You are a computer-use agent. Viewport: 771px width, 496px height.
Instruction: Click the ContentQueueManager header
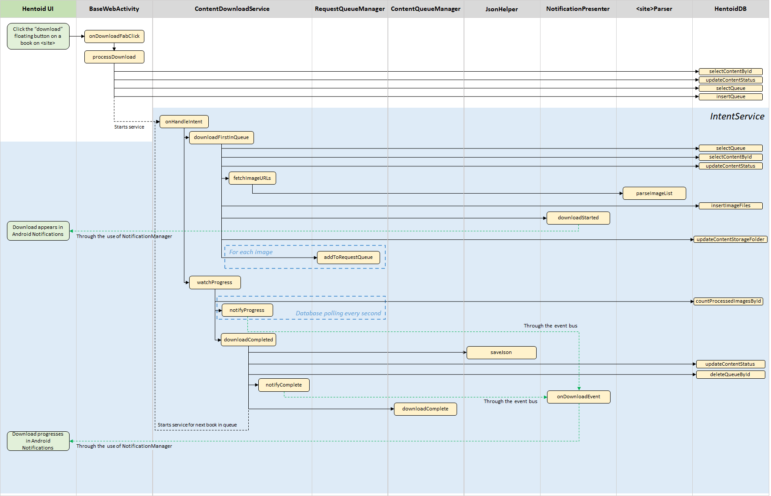point(426,9)
